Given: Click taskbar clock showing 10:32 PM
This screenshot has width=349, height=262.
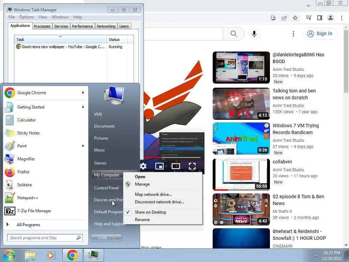Looking at the screenshot, I should tap(332, 253).
